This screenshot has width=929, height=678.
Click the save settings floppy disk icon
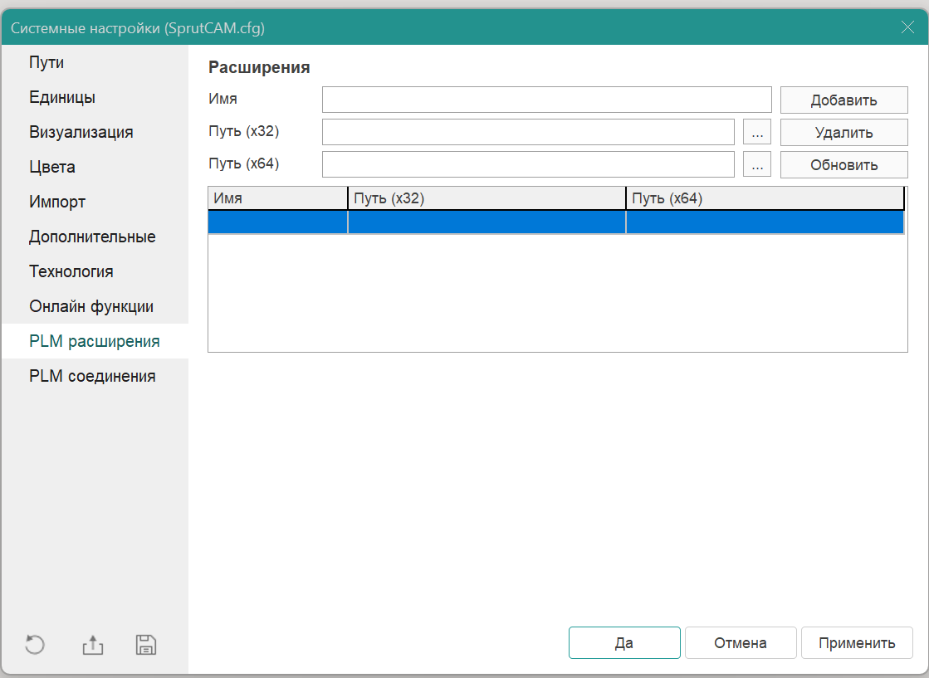[146, 645]
